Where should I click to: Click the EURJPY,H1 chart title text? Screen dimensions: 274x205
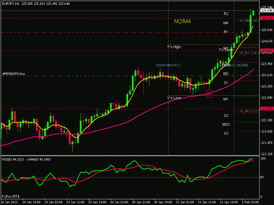11,3
